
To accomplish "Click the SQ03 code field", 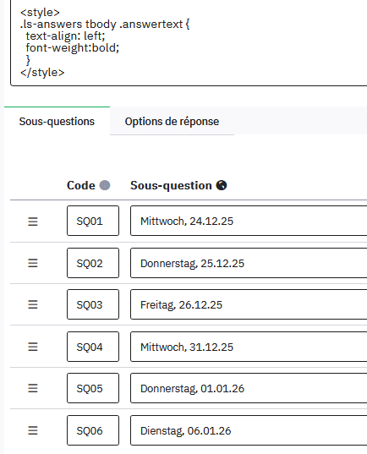I will click(93, 304).
